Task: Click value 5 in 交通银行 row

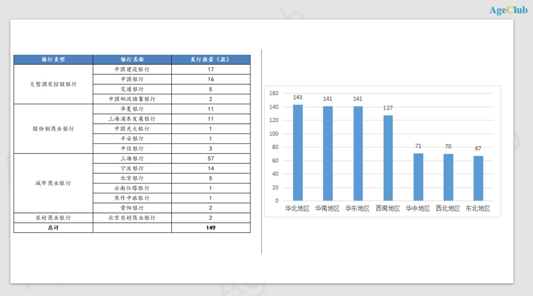Action: [210, 89]
